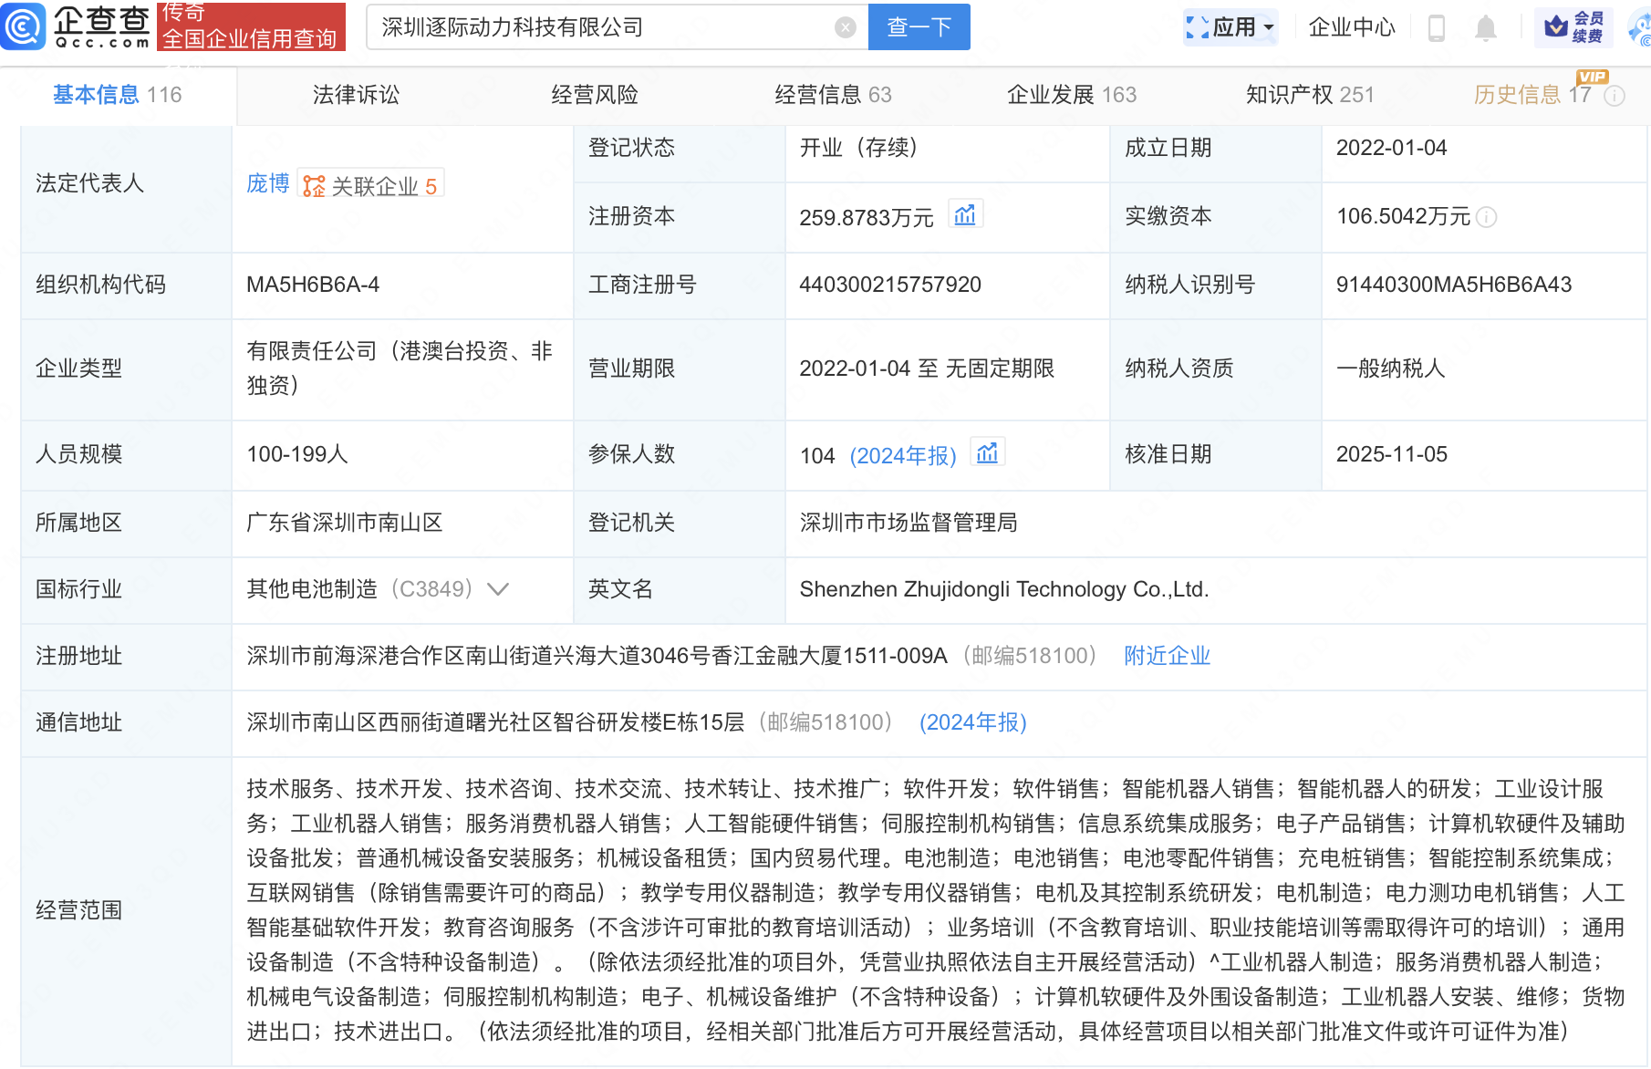This screenshot has height=1069, width=1651.
Task: Open legal representative 庞博 link
Action: tap(267, 184)
